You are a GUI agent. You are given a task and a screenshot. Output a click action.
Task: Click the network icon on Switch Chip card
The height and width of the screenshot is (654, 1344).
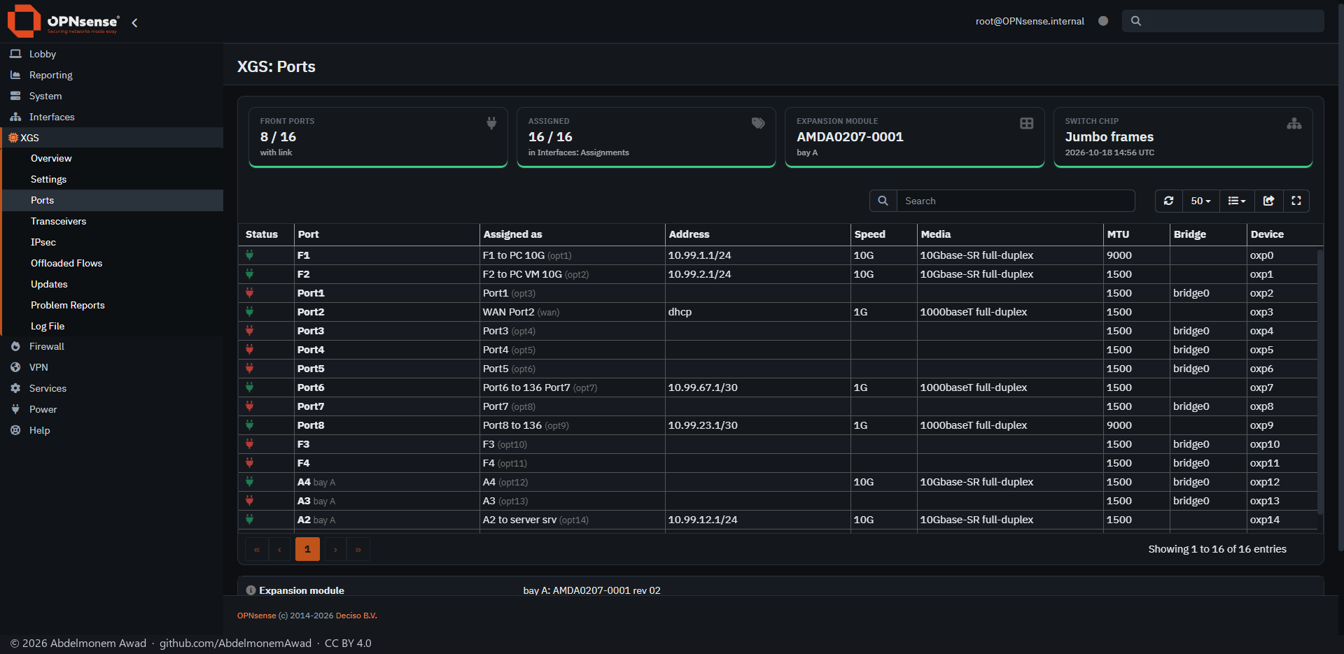[1294, 123]
